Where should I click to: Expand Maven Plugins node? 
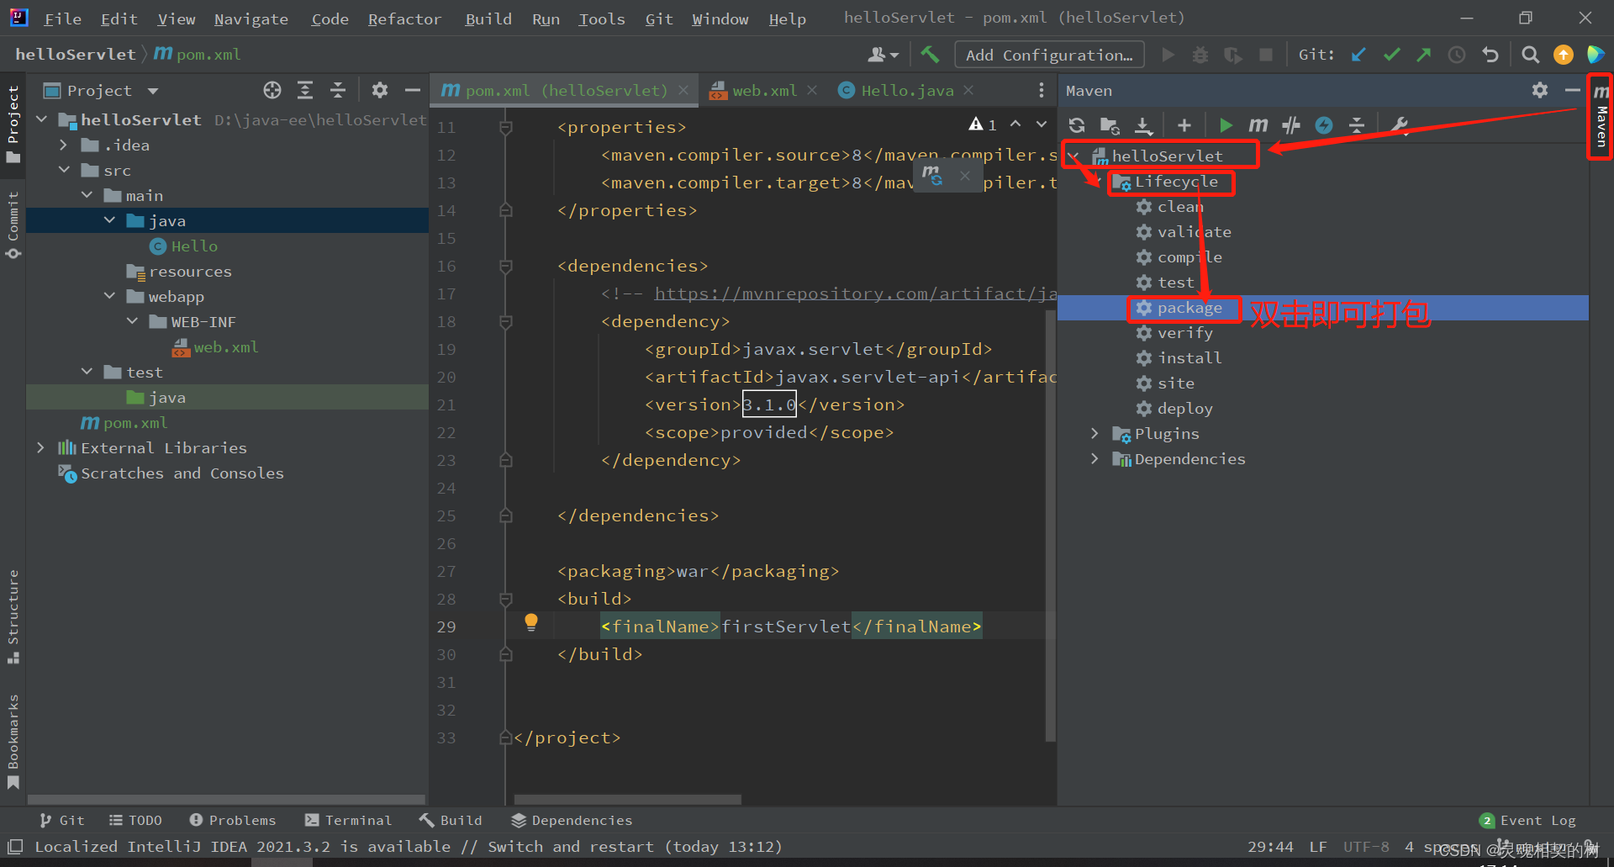pos(1094,433)
